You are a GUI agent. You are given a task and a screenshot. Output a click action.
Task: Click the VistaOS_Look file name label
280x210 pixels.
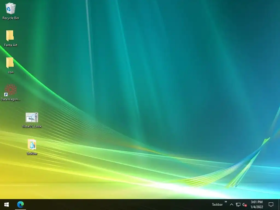click(x=32, y=126)
